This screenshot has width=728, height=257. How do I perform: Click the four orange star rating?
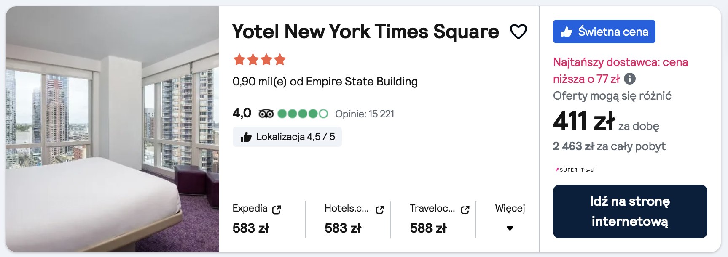click(x=260, y=60)
